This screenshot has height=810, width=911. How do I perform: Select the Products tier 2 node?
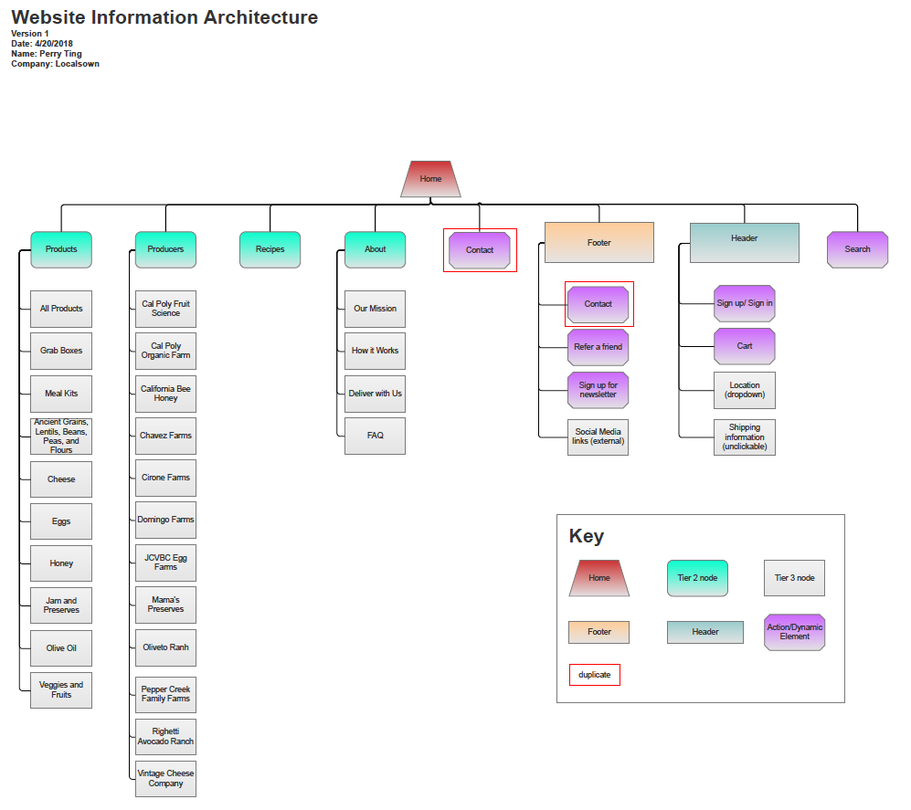[61, 249]
